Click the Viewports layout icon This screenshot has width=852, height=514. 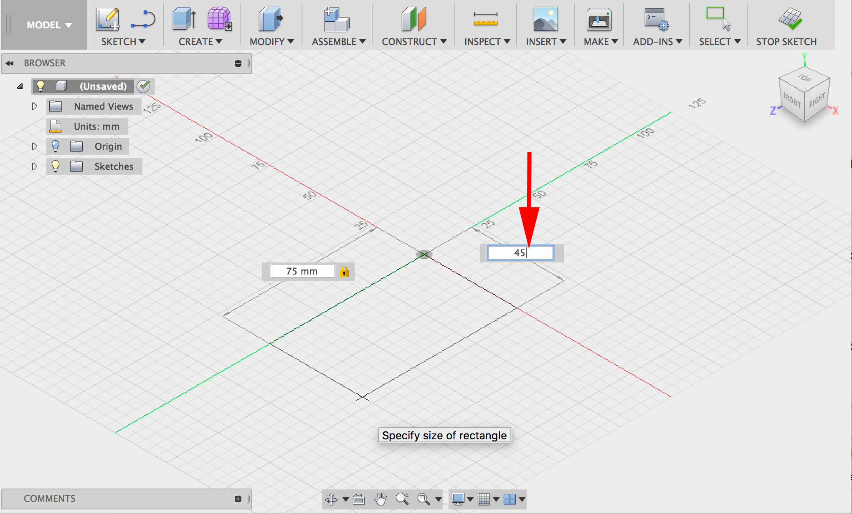click(x=510, y=499)
